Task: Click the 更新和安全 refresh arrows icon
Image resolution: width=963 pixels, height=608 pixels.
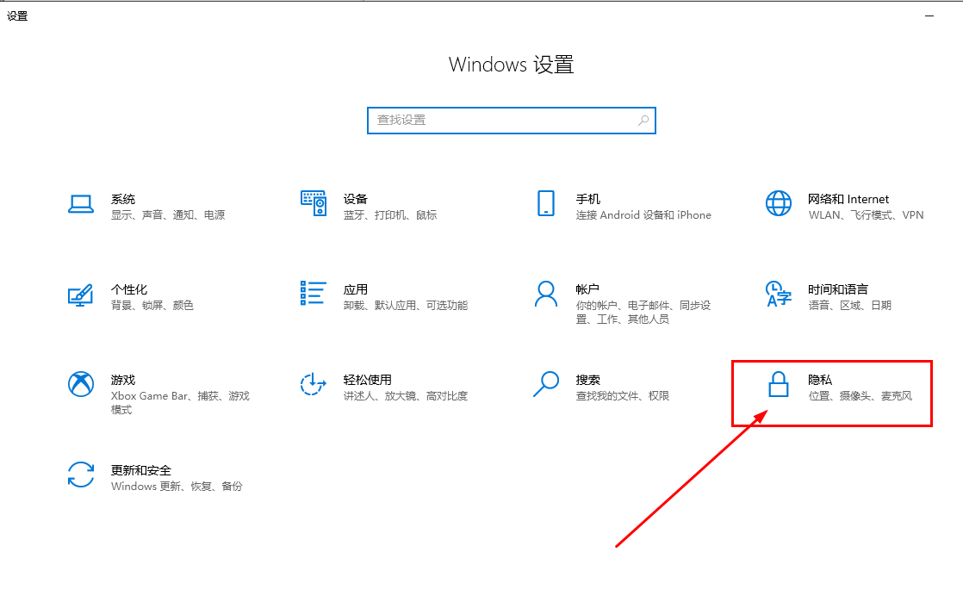Action: point(80,475)
